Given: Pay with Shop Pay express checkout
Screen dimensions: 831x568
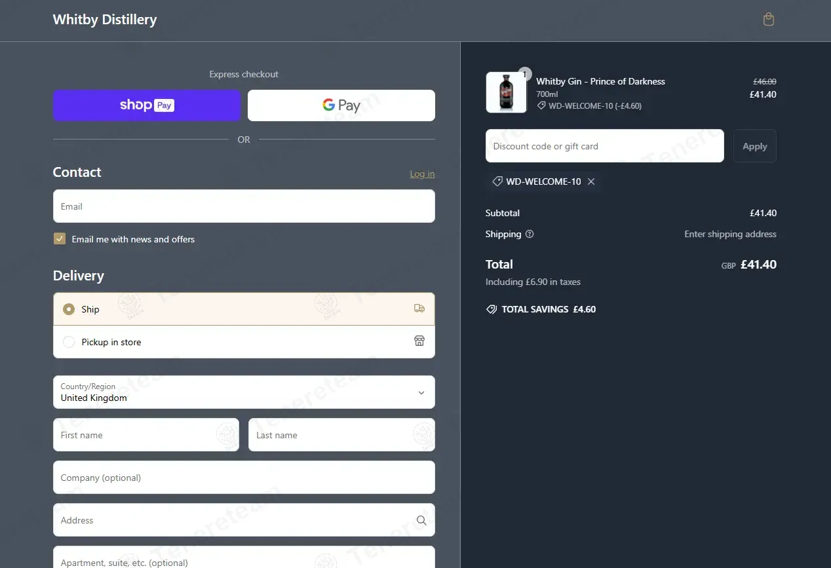Looking at the screenshot, I should (147, 105).
